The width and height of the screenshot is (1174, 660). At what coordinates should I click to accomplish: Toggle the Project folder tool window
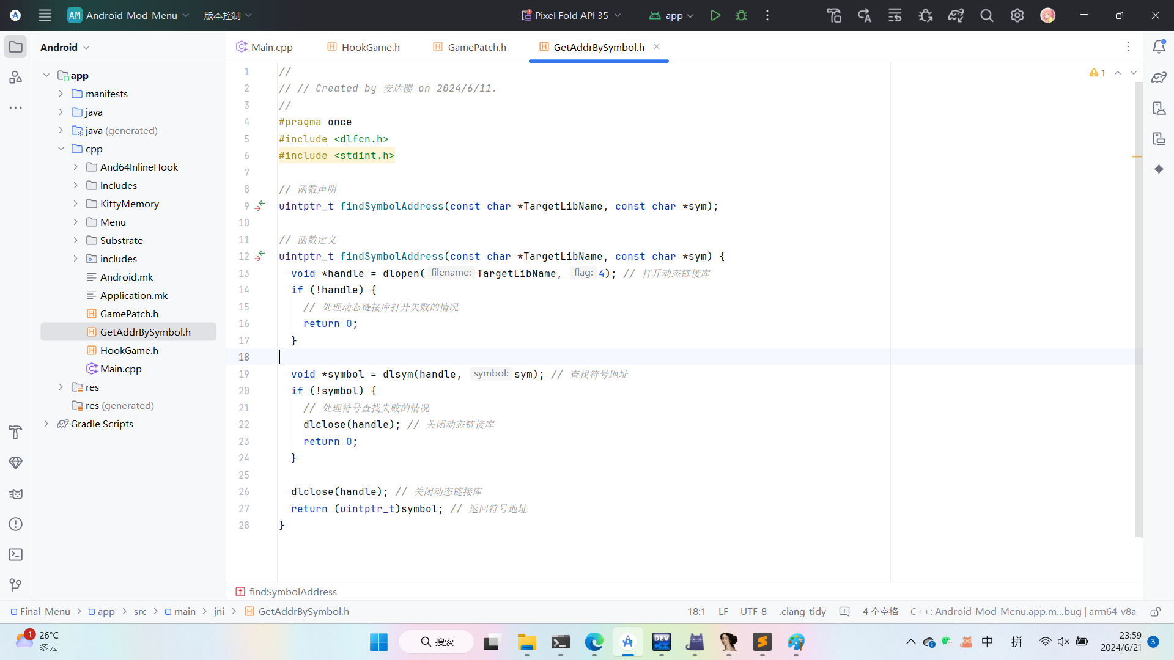(x=16, y=47)
